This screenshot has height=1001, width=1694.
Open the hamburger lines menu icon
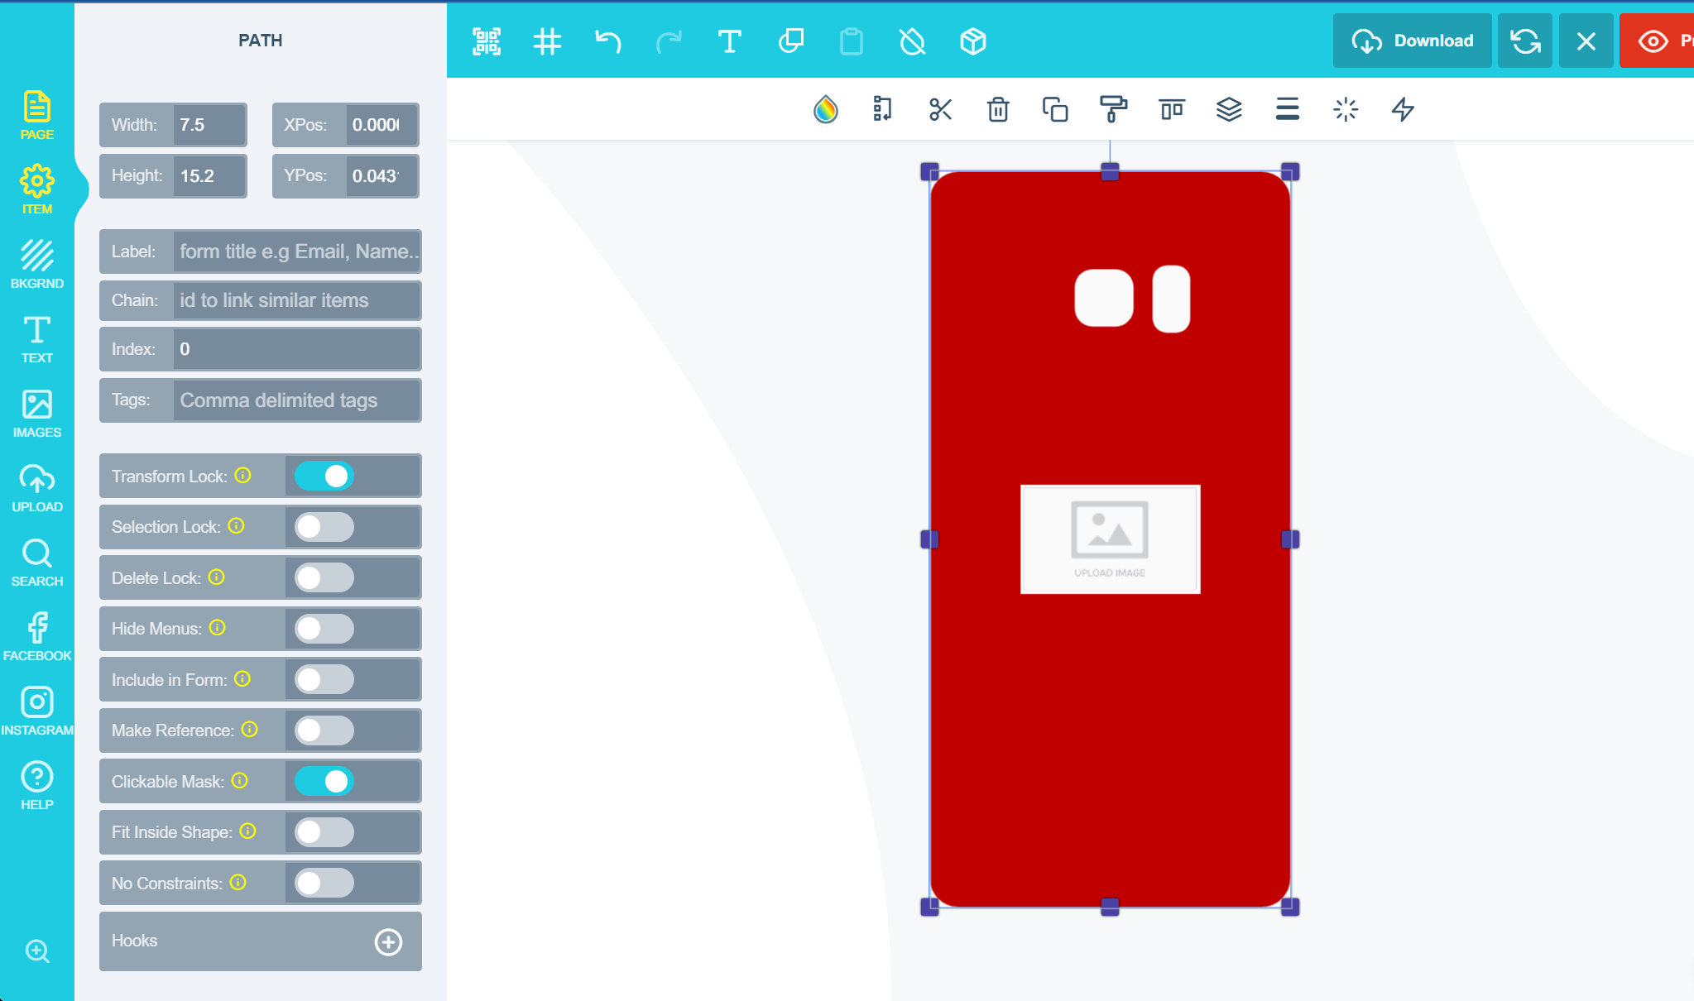point(1287,109)
